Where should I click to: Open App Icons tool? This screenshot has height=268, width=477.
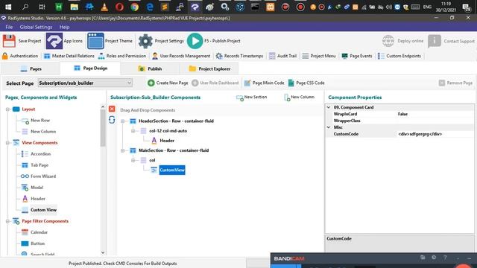pos(65,41)
